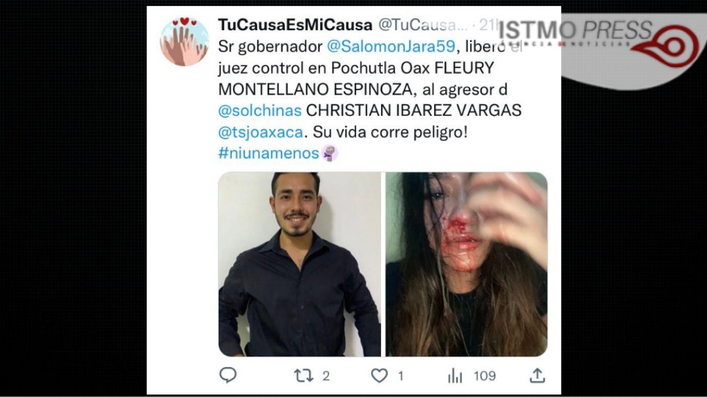Click the reply speech bubble icon
707x397 pixels.
228,375
